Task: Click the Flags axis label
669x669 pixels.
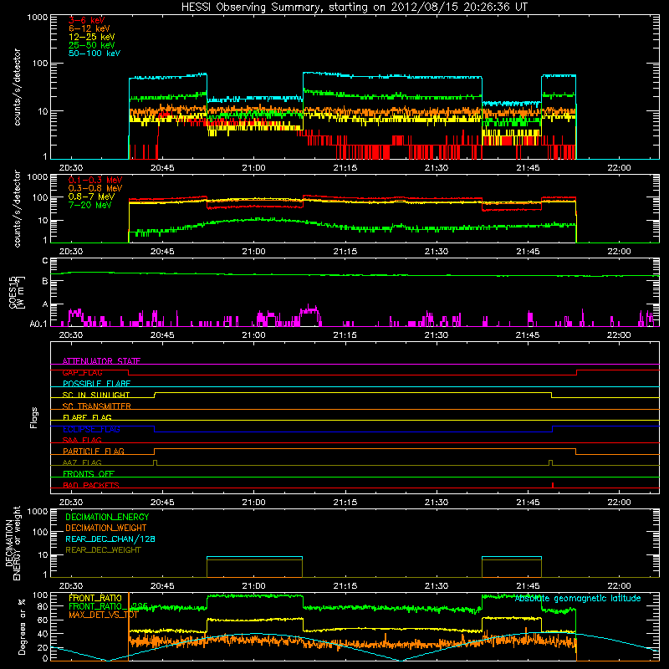Action: 34,417
